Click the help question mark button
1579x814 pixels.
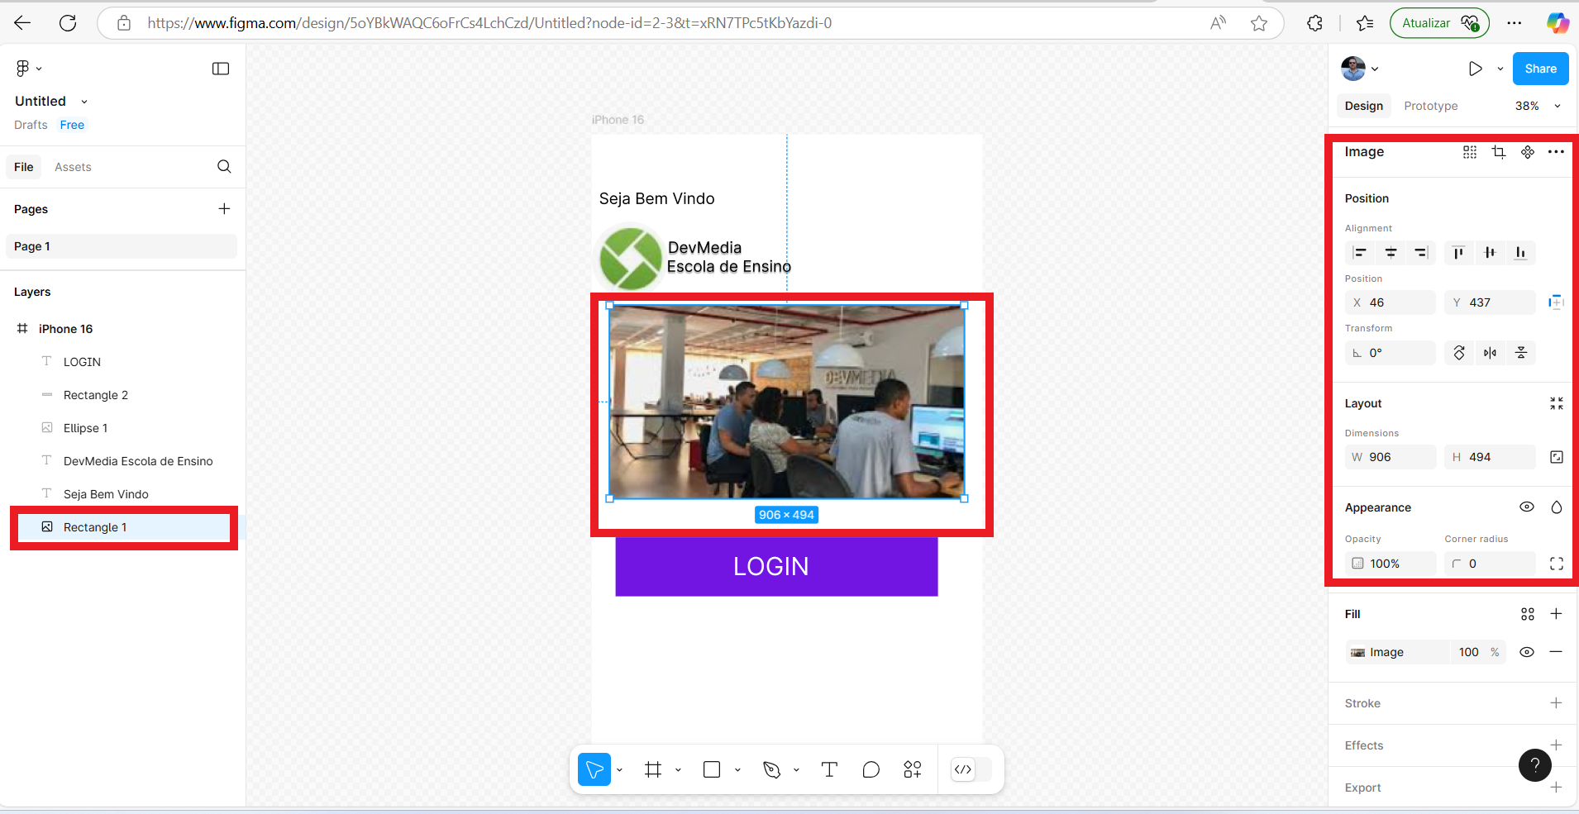(x=1535, y=765)
